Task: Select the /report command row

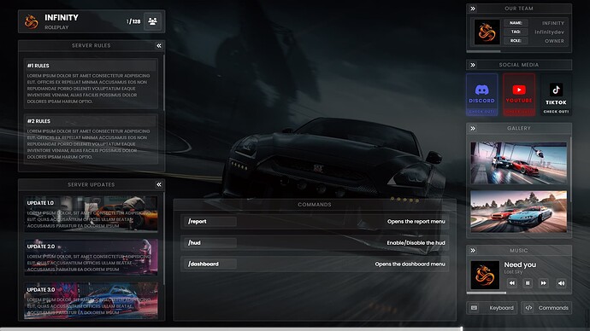Action: click(x=315, y=222)
